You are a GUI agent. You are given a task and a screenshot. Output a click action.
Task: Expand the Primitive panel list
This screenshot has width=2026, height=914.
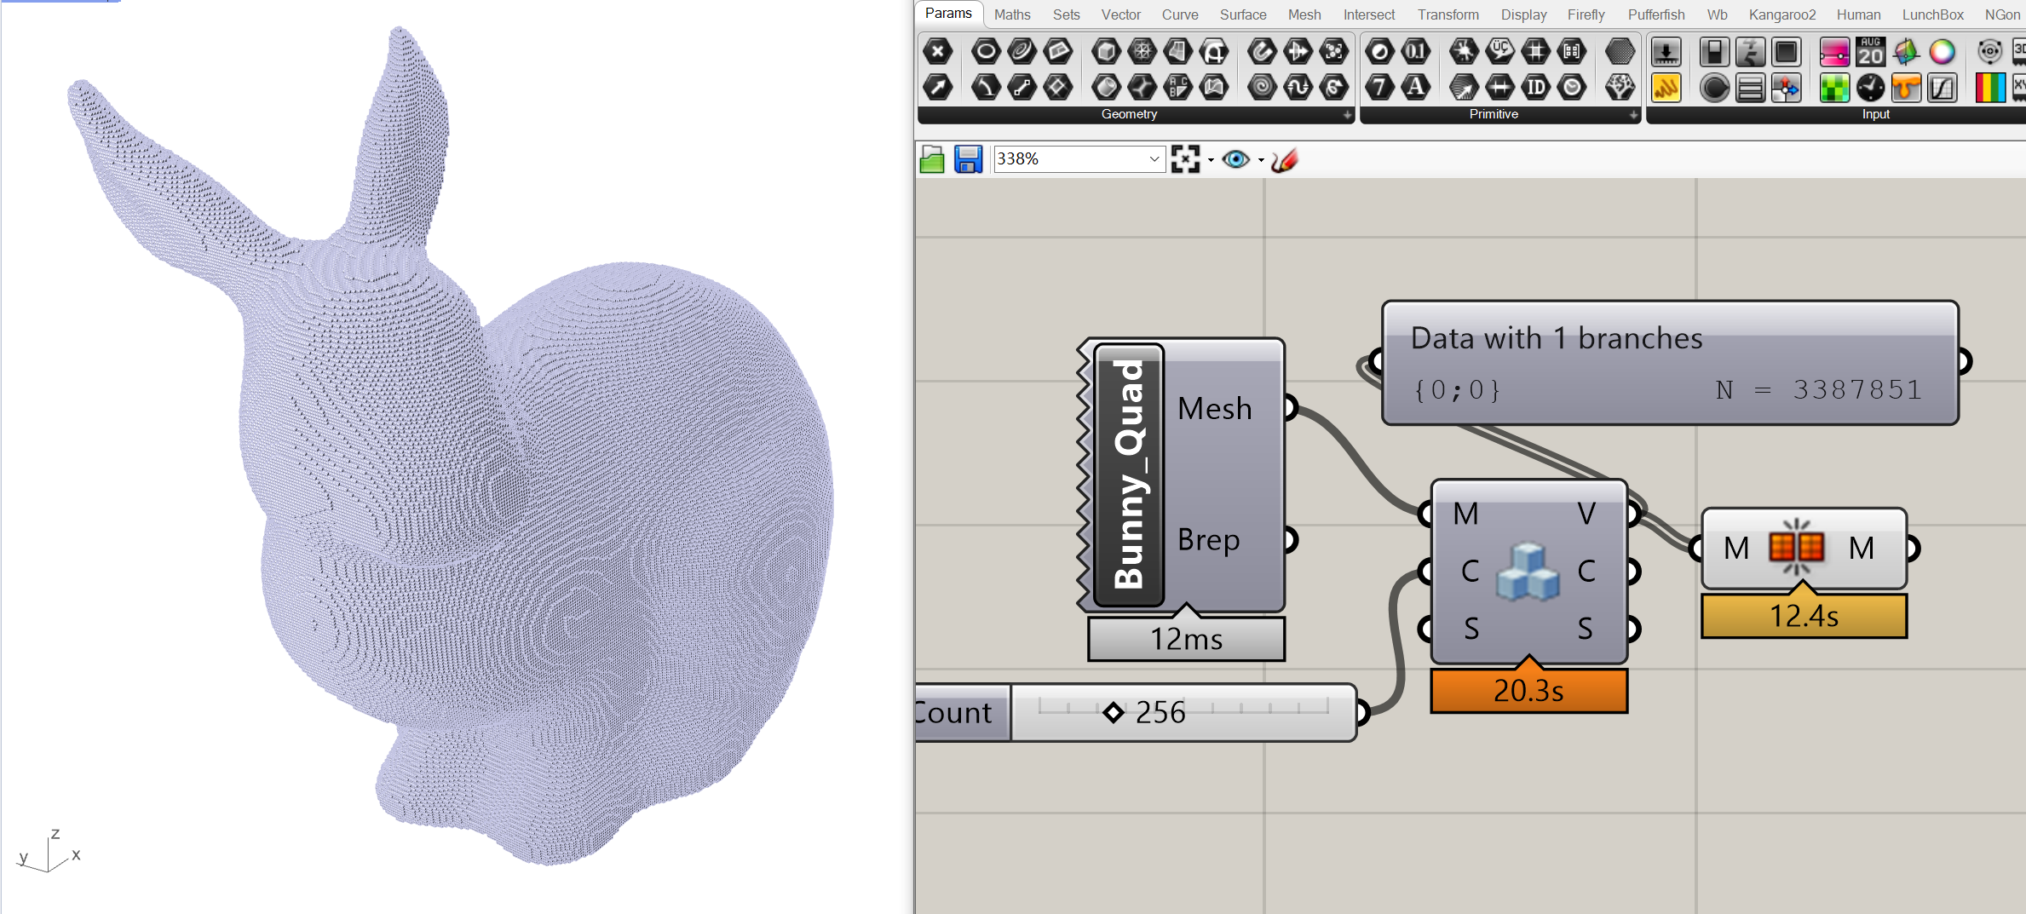[x=1632, y=114]
